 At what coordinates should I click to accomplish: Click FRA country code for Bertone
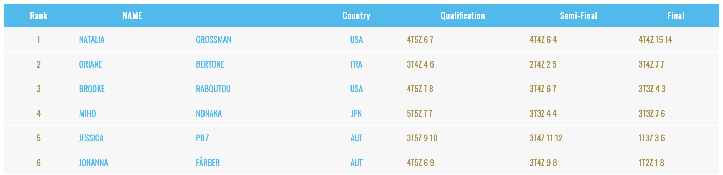coord(357,64)
